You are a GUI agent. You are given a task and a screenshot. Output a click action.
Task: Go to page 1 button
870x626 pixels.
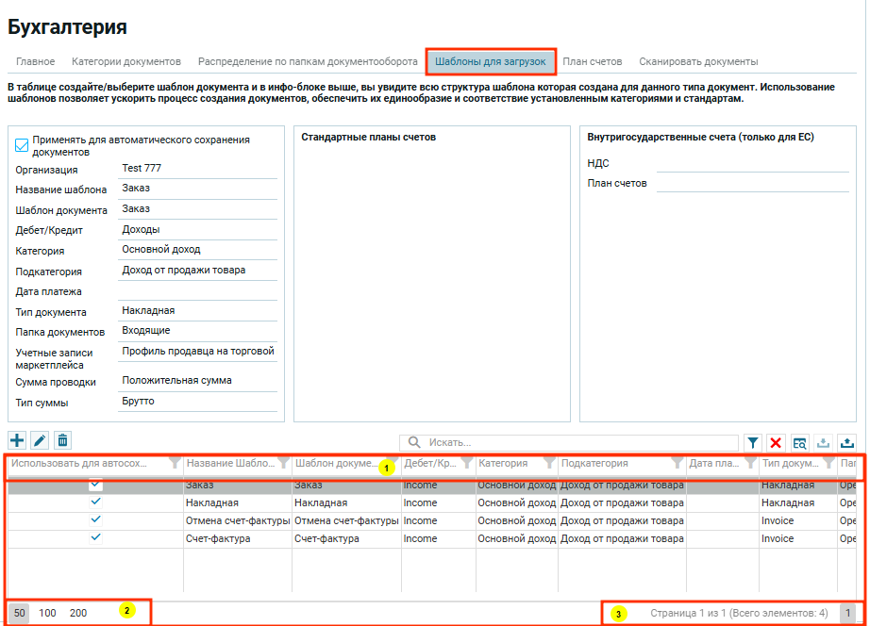pyautogui.click(x=847, y=613)
